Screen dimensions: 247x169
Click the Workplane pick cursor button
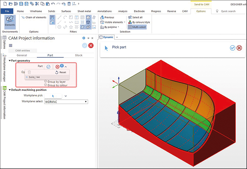pyautogui.click(x=53, y=96)
